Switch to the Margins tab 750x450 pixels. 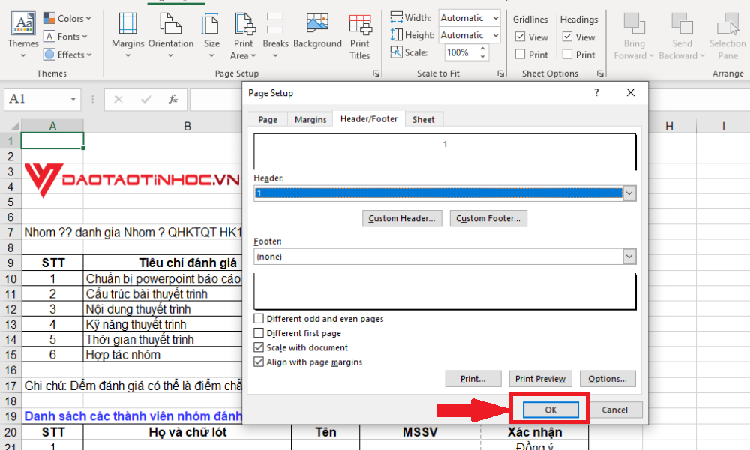tap(309, 118)
